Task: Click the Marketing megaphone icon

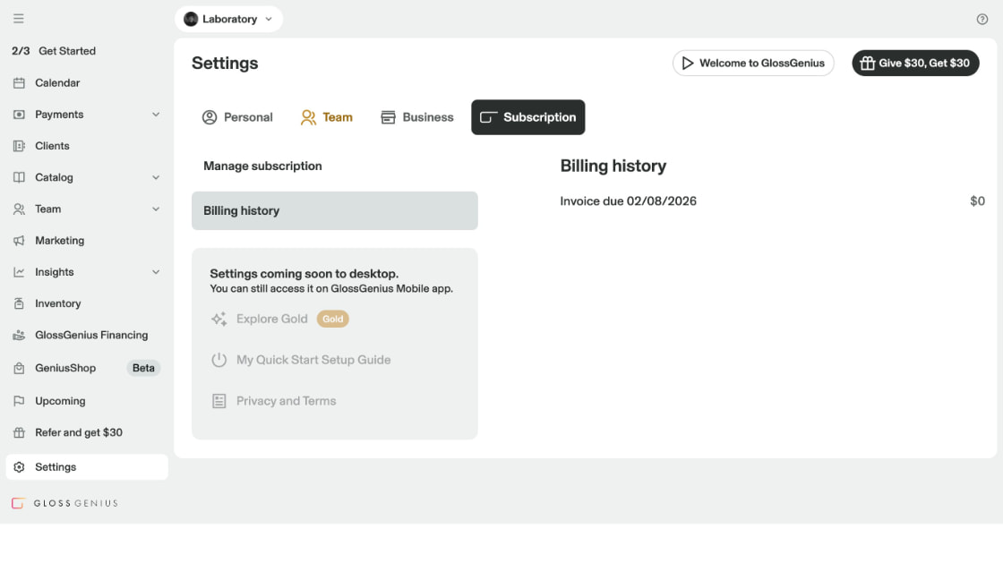Action: coord(19,240)
